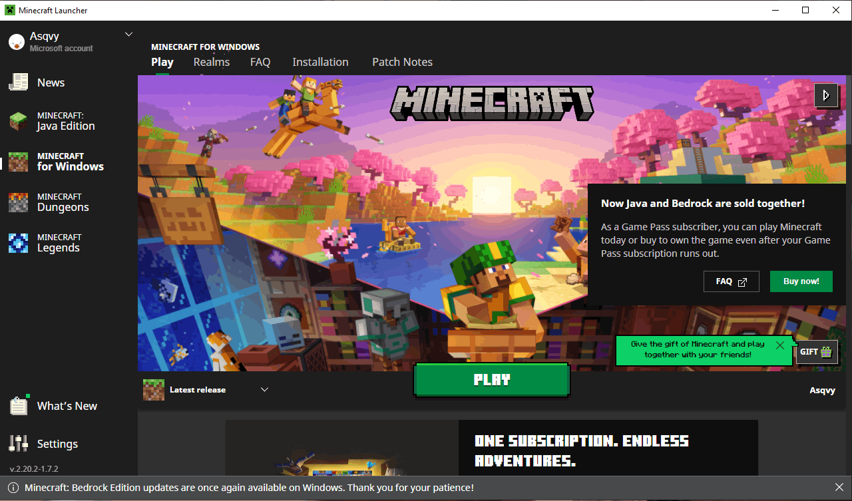This screenshot has height=501, width=852.
Task: Click the Microsoft account label
Action: [x=61, y=49]
